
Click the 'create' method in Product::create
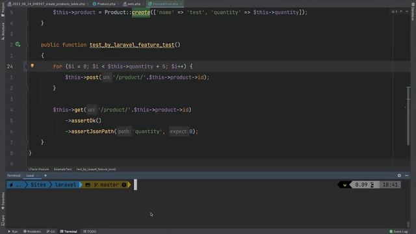(x=141, y=12)
